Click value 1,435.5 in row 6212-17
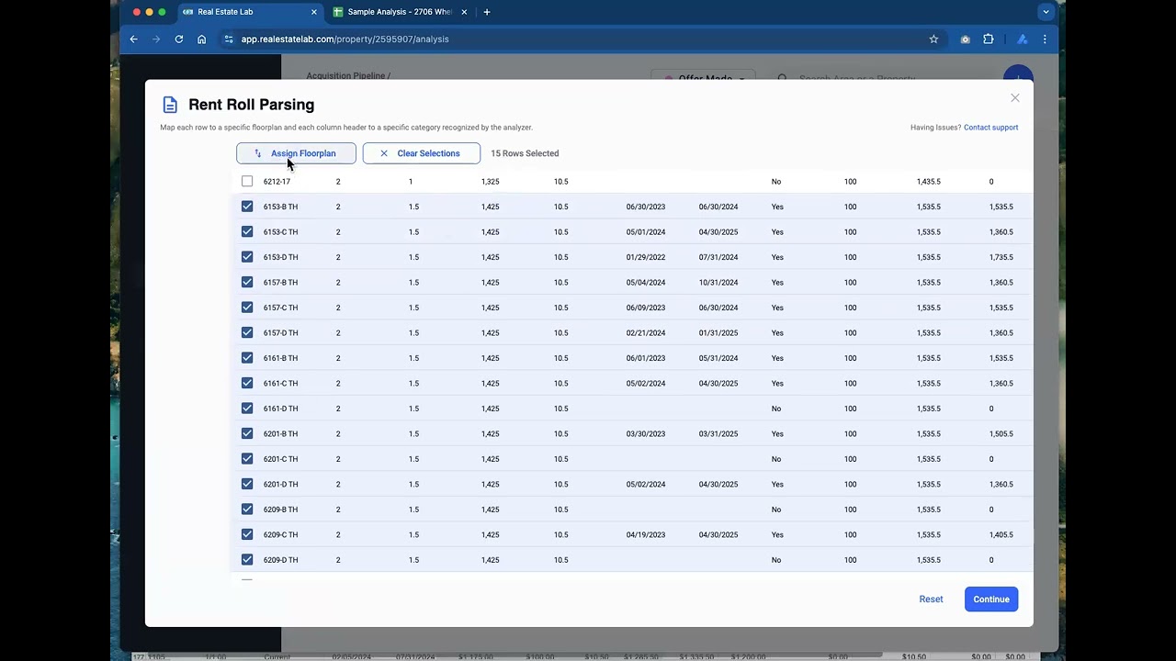Screen dimensions: 1176x661 929,182
